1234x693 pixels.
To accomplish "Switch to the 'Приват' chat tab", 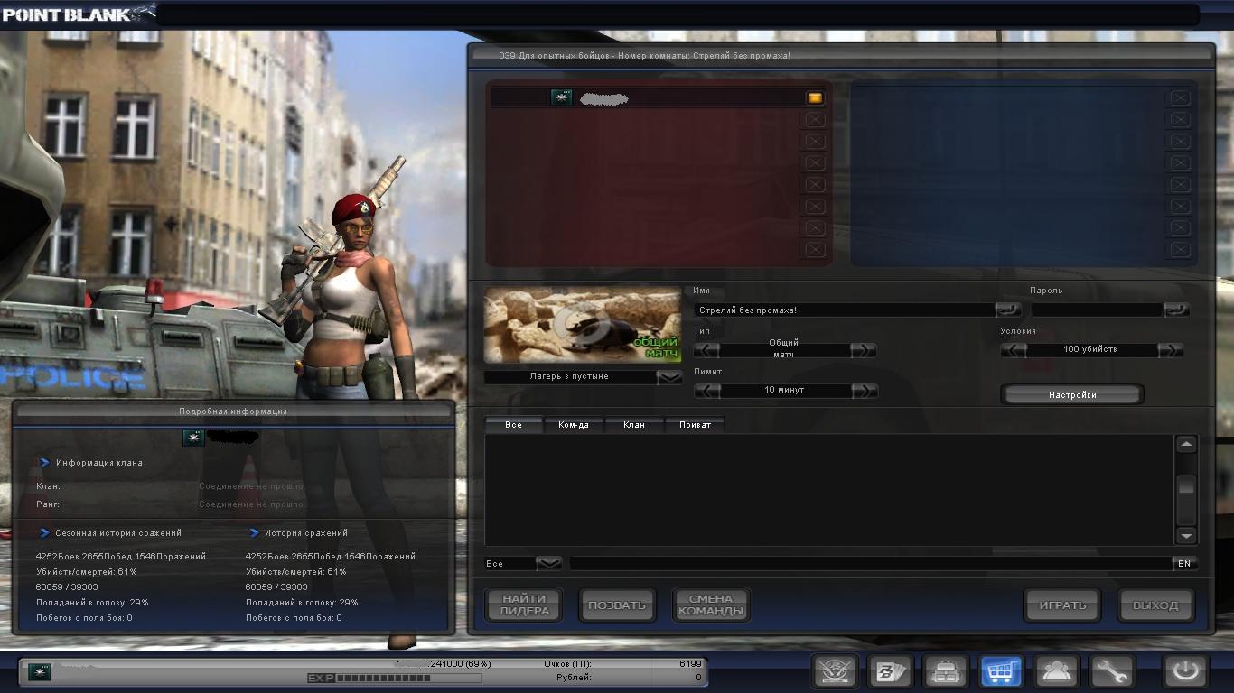I will [695, 425].
